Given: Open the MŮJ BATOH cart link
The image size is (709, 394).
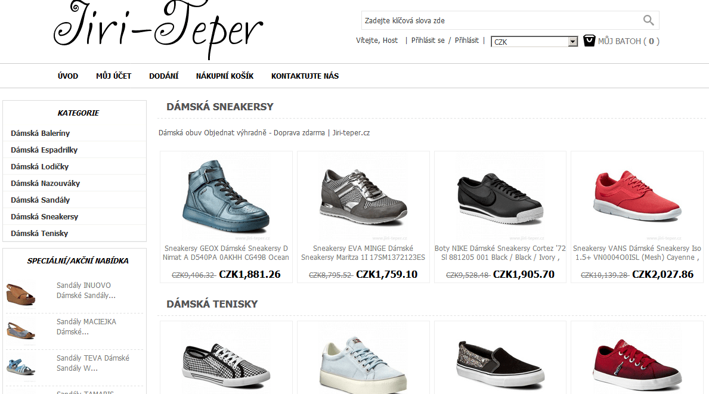Looking at the screenshot, I should tap(628, 41).
